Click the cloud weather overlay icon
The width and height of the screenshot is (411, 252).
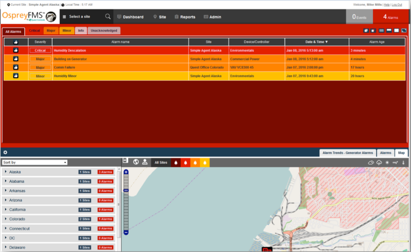click(x=371, y=163)
